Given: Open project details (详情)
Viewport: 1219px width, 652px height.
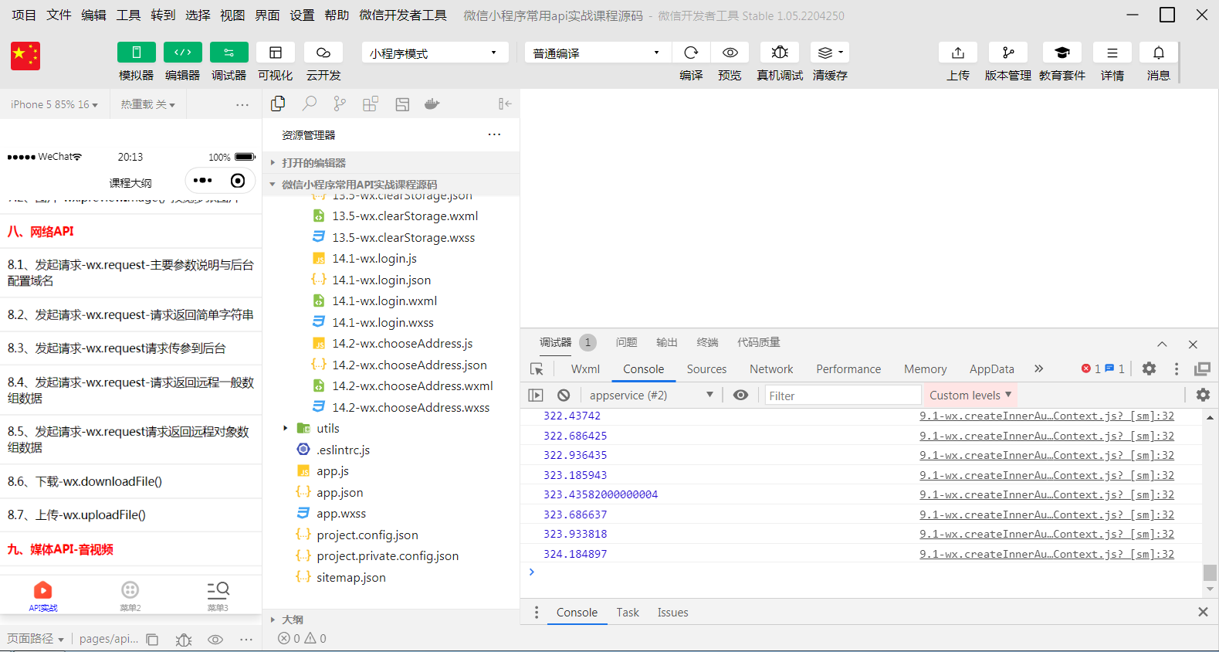Looking at the screenshot, I should tap(1112, 53).
